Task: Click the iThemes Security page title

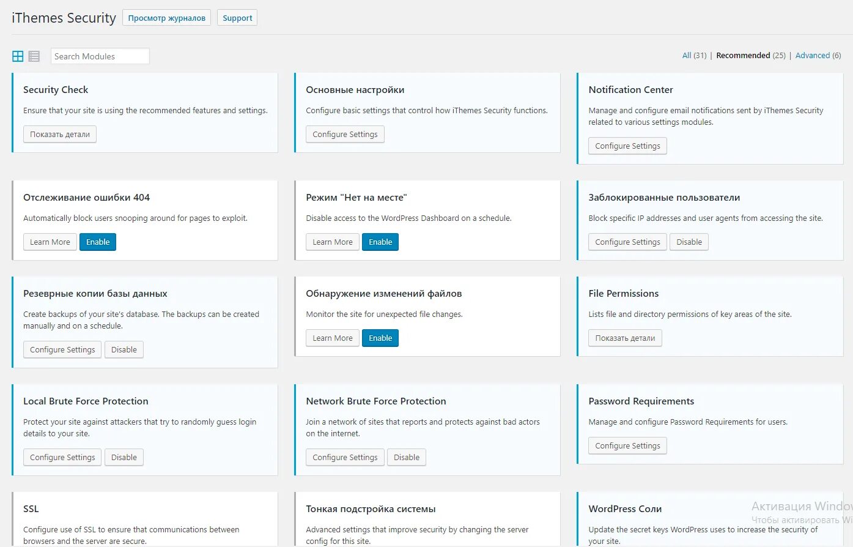Action: coord(64,18)
